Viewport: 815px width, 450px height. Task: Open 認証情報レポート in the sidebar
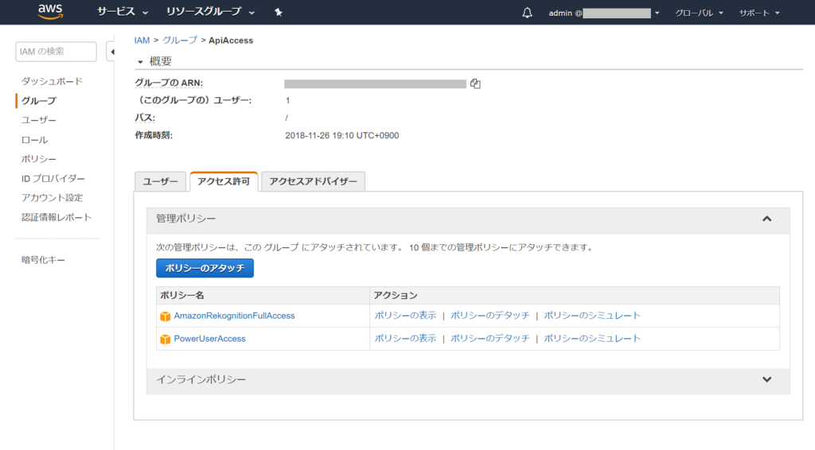pos(57,218)
